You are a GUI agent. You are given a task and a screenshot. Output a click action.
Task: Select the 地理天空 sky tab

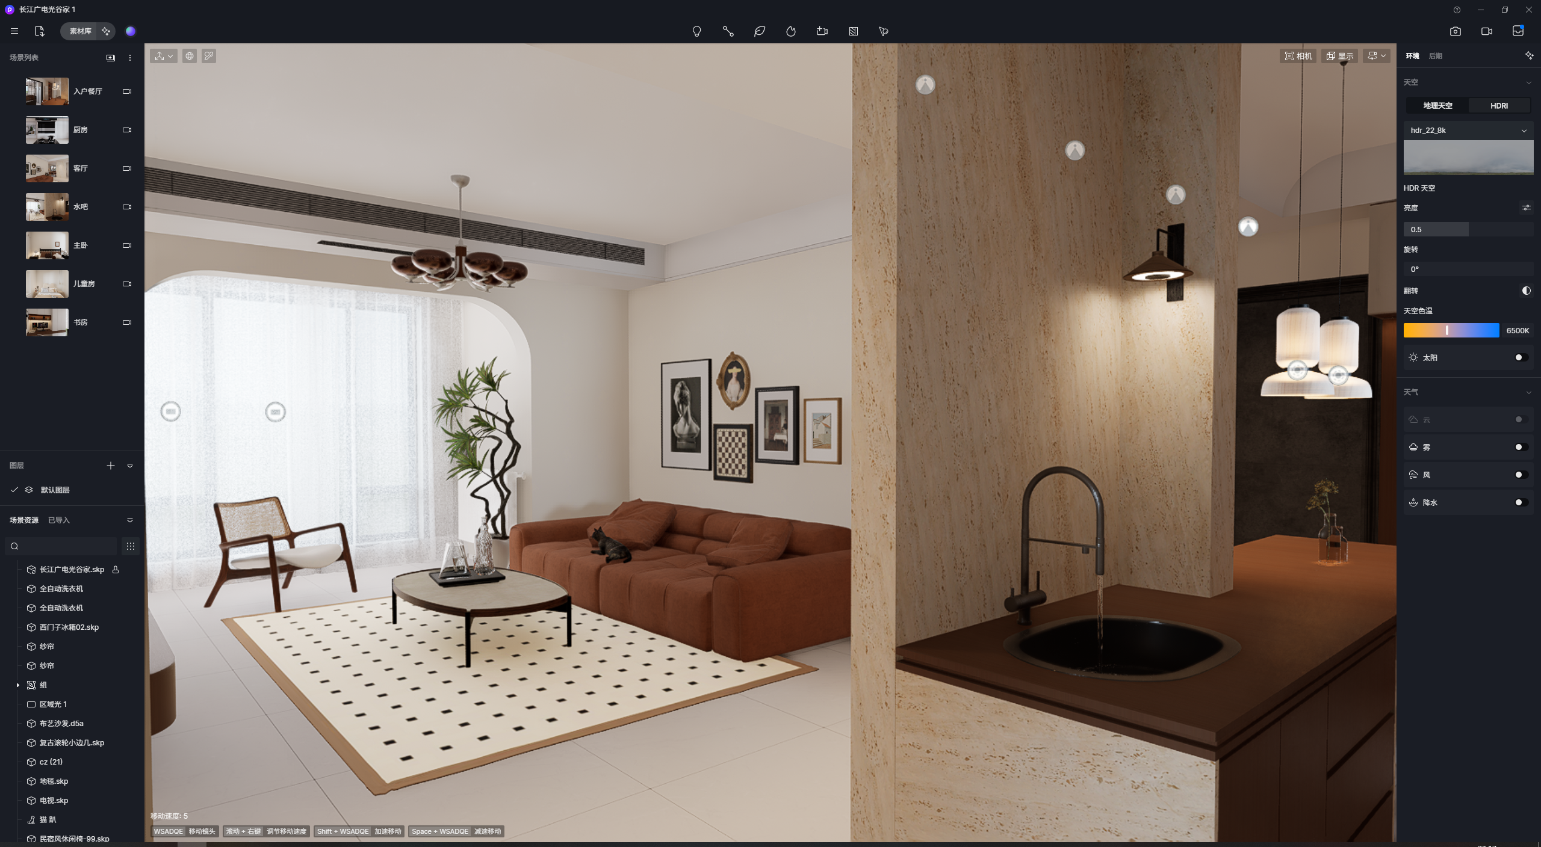[1437, 105]
